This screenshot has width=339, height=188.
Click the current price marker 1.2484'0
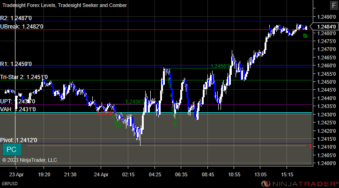click(x=325, y=27)
